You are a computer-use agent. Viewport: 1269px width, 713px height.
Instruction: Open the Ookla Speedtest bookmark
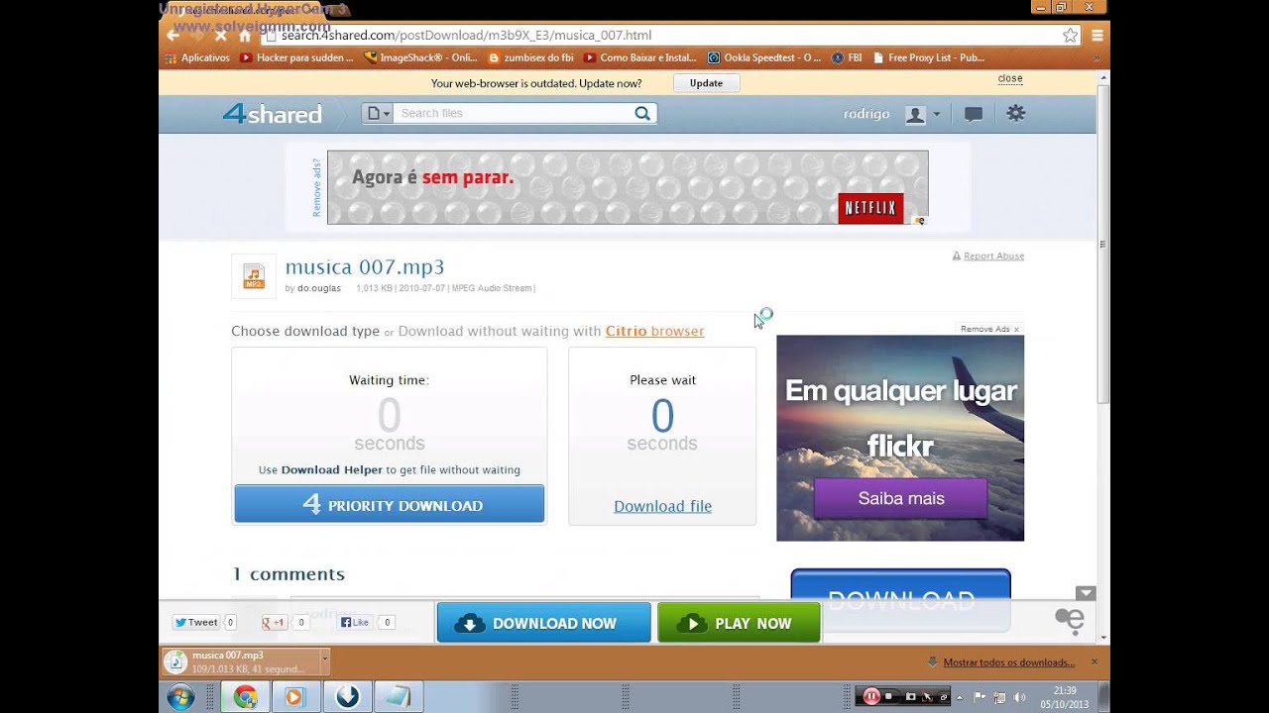coord(764,57)
